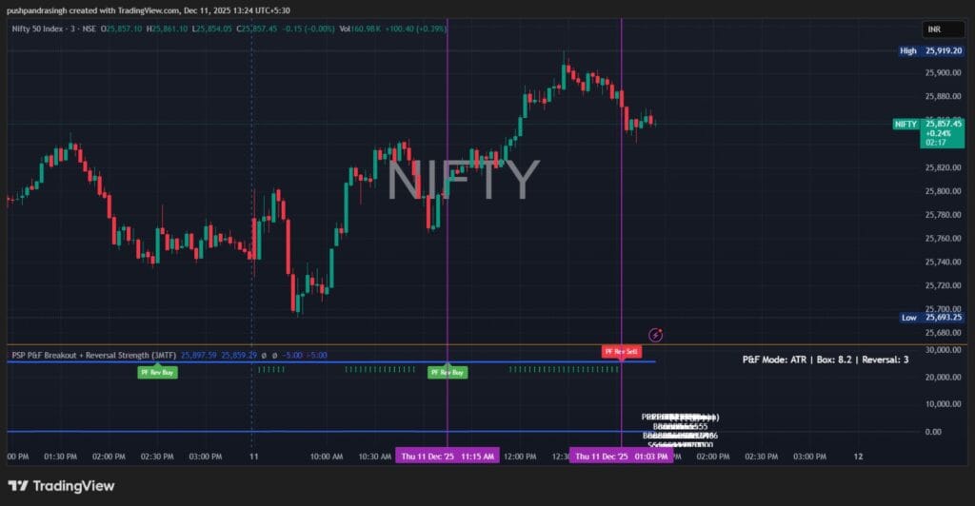Click the High price label 25,919.20

[x=943, y=50]
